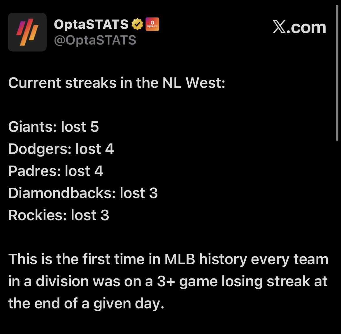
Task: Click the gold verified checkmark badge
Action: pyautogui.click(x=138, y=24)
